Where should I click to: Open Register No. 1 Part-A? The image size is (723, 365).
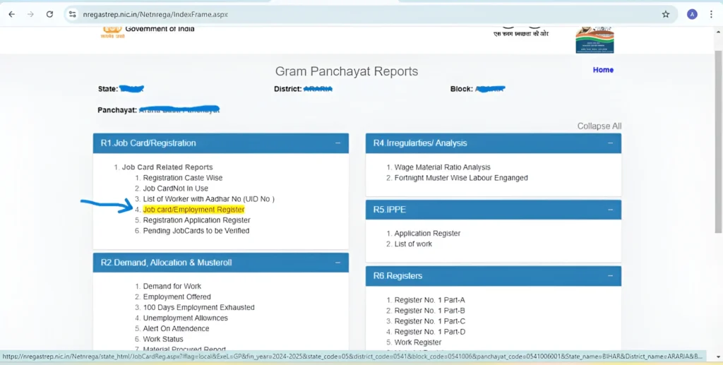pos(429,300)
